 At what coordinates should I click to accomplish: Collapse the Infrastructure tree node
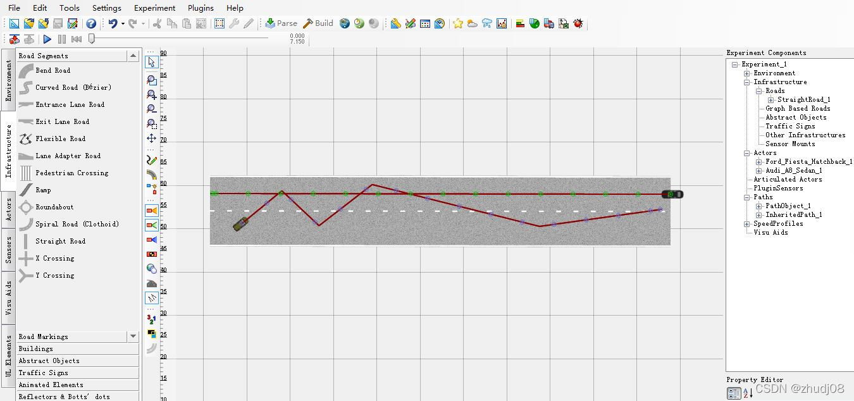click(747, 82)
